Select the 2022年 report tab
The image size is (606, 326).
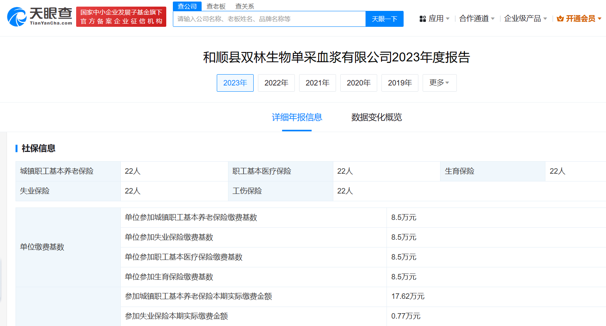tap(276, 83)
